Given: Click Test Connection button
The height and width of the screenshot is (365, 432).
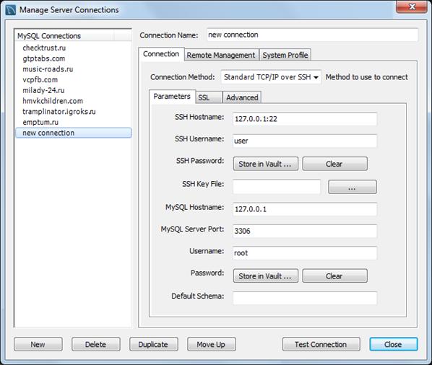Looking at the screenshot, I should coord(321,344).
